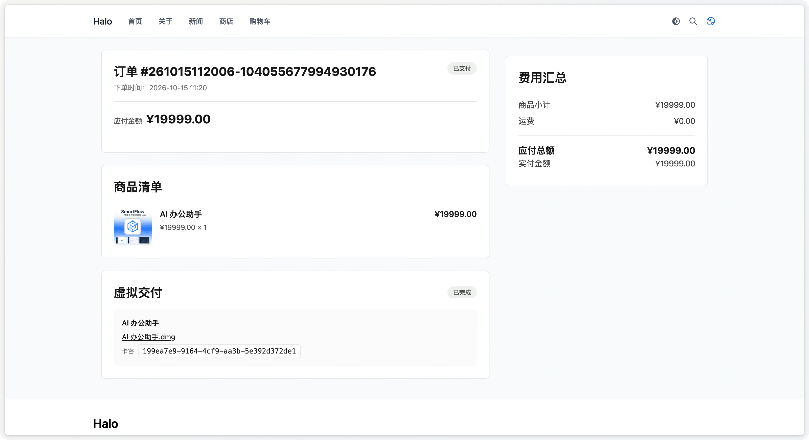809x440 pixels.
Task: Select the 卡密 license key field
Action: tap(219, 351)
